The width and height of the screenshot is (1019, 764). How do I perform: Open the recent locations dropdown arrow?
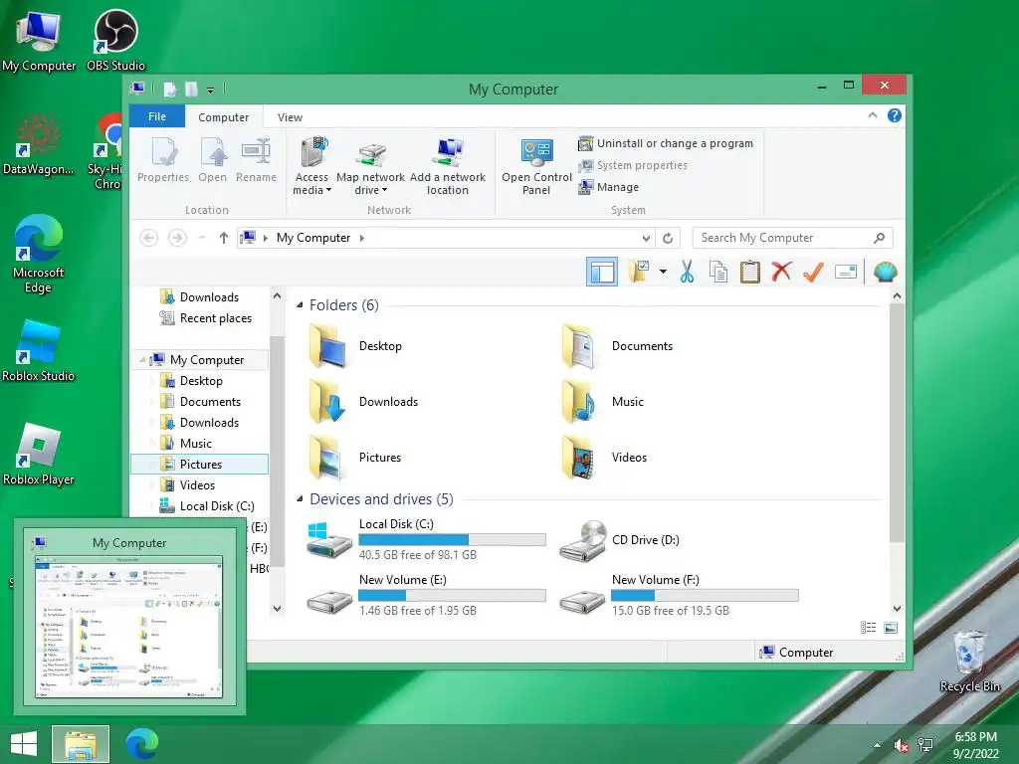tap(202, 238)
